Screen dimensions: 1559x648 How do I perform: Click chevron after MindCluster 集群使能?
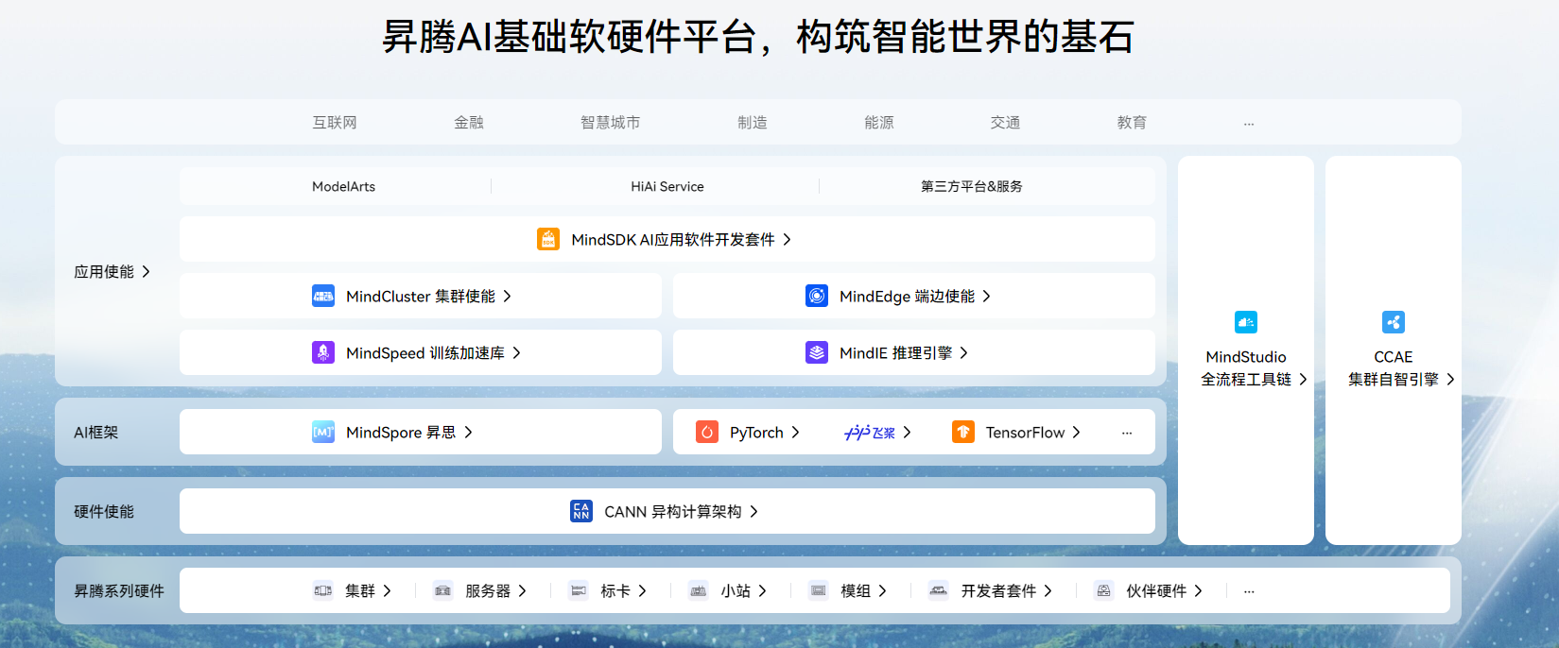pyautogui.click(x=507, y=296)
